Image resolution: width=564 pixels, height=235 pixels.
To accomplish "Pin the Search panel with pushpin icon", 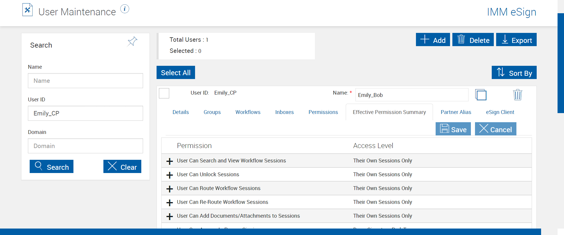I will pos(132,41).
